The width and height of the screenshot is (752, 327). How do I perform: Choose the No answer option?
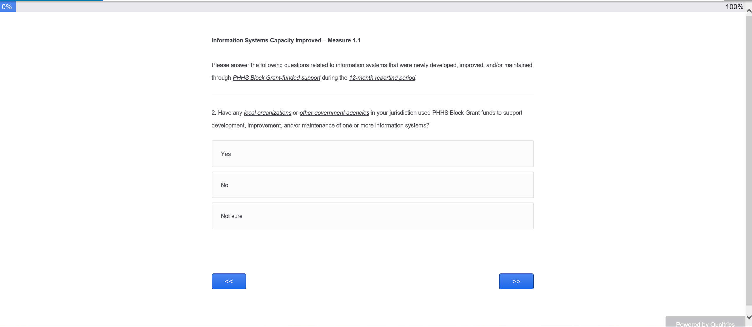point(372,185)
